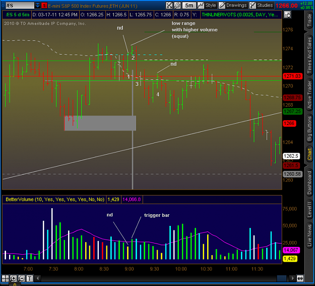Click the 14,067 magenta volume average bubble
This screenshot has width=315, height=286.
click(x=291, y=250)
